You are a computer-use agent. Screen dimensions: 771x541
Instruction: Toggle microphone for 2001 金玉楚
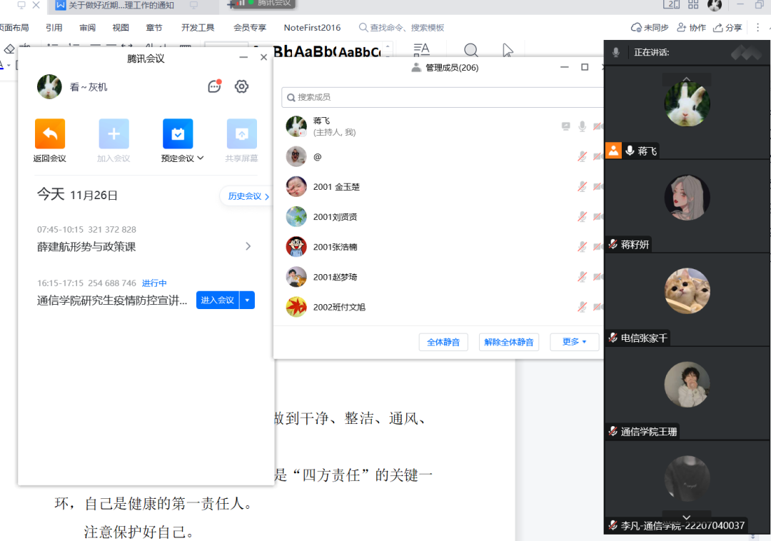pyautogui.click(x=583, y=186)
